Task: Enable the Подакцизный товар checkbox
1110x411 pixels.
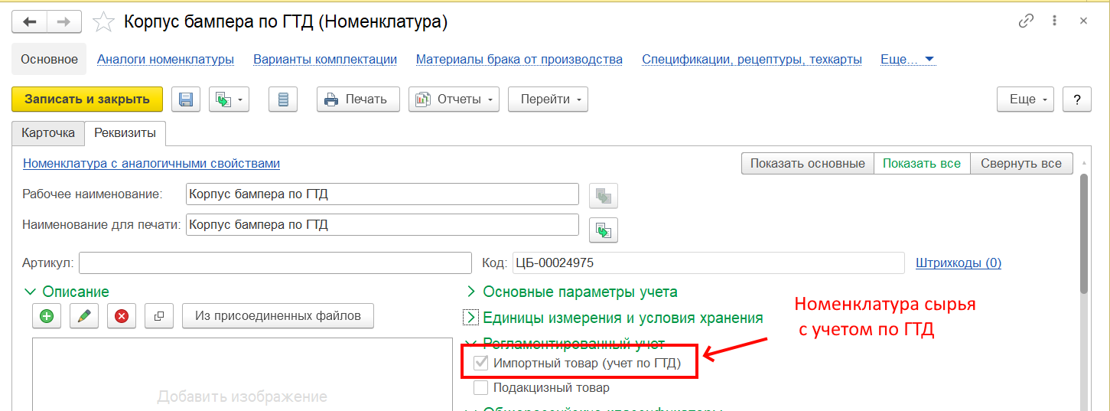Action: (481, 387)
